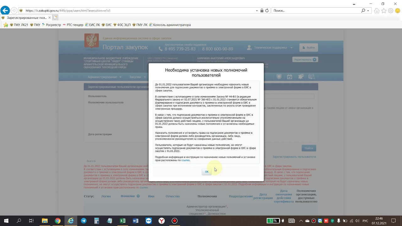Open the 'РТС-тендер' bookmark

73,25
